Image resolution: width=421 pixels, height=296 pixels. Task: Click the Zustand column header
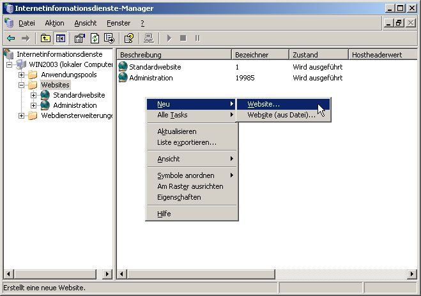coord(318,55)
